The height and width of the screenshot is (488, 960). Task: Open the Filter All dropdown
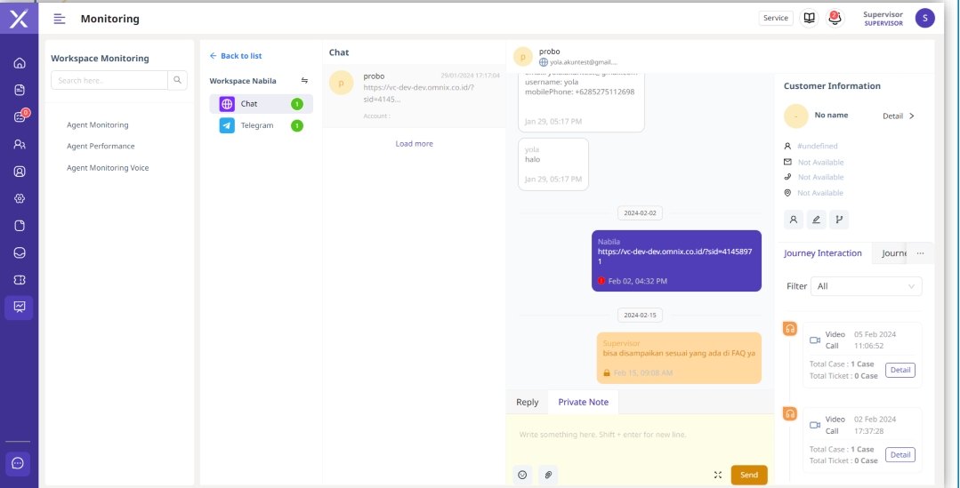[x=866, y=286]
